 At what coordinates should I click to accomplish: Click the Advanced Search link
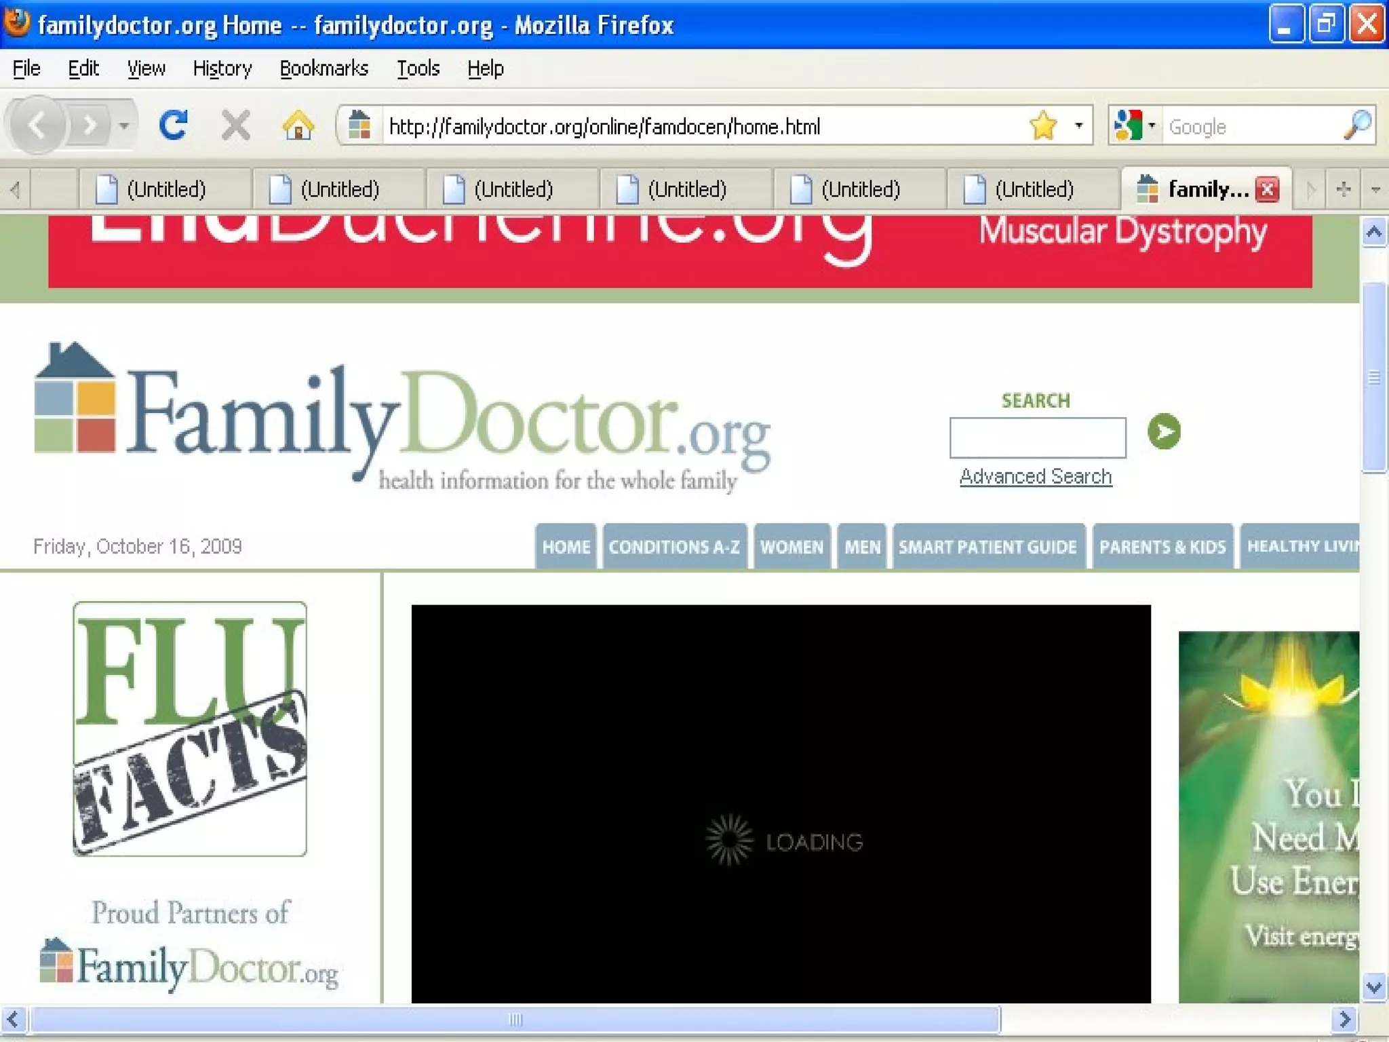point(1036,477)
